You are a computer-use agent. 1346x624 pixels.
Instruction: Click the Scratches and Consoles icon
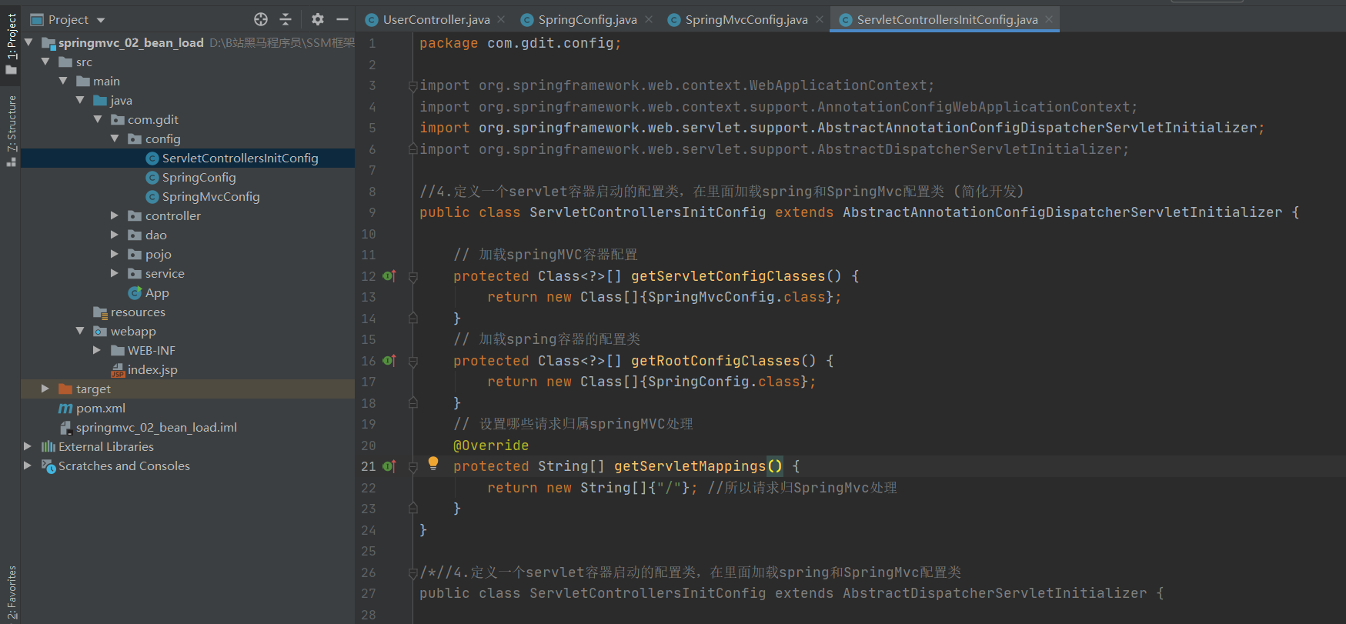pyautogui.click(x=48, y=466)
